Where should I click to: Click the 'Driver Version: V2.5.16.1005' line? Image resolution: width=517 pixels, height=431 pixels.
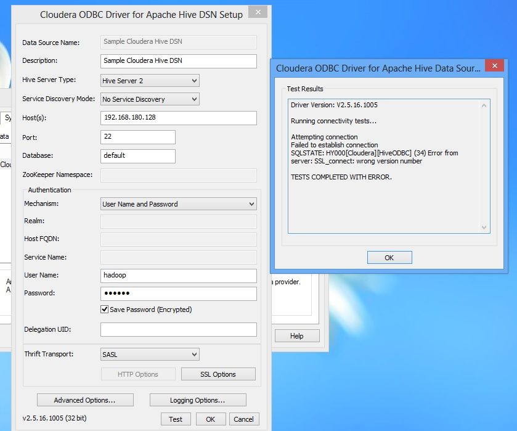(x=334, y=105)
